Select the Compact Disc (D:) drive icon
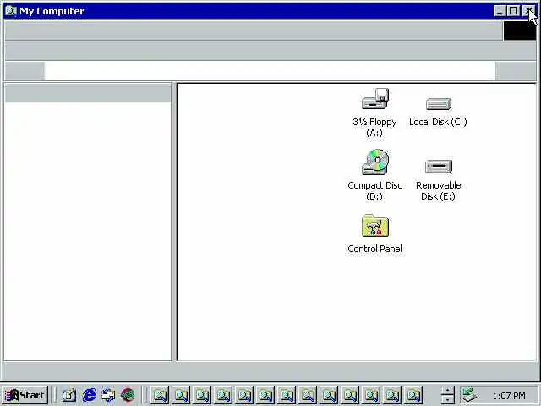Image resolution: width=541 pixels, height=406 pixels. point(375,162)
